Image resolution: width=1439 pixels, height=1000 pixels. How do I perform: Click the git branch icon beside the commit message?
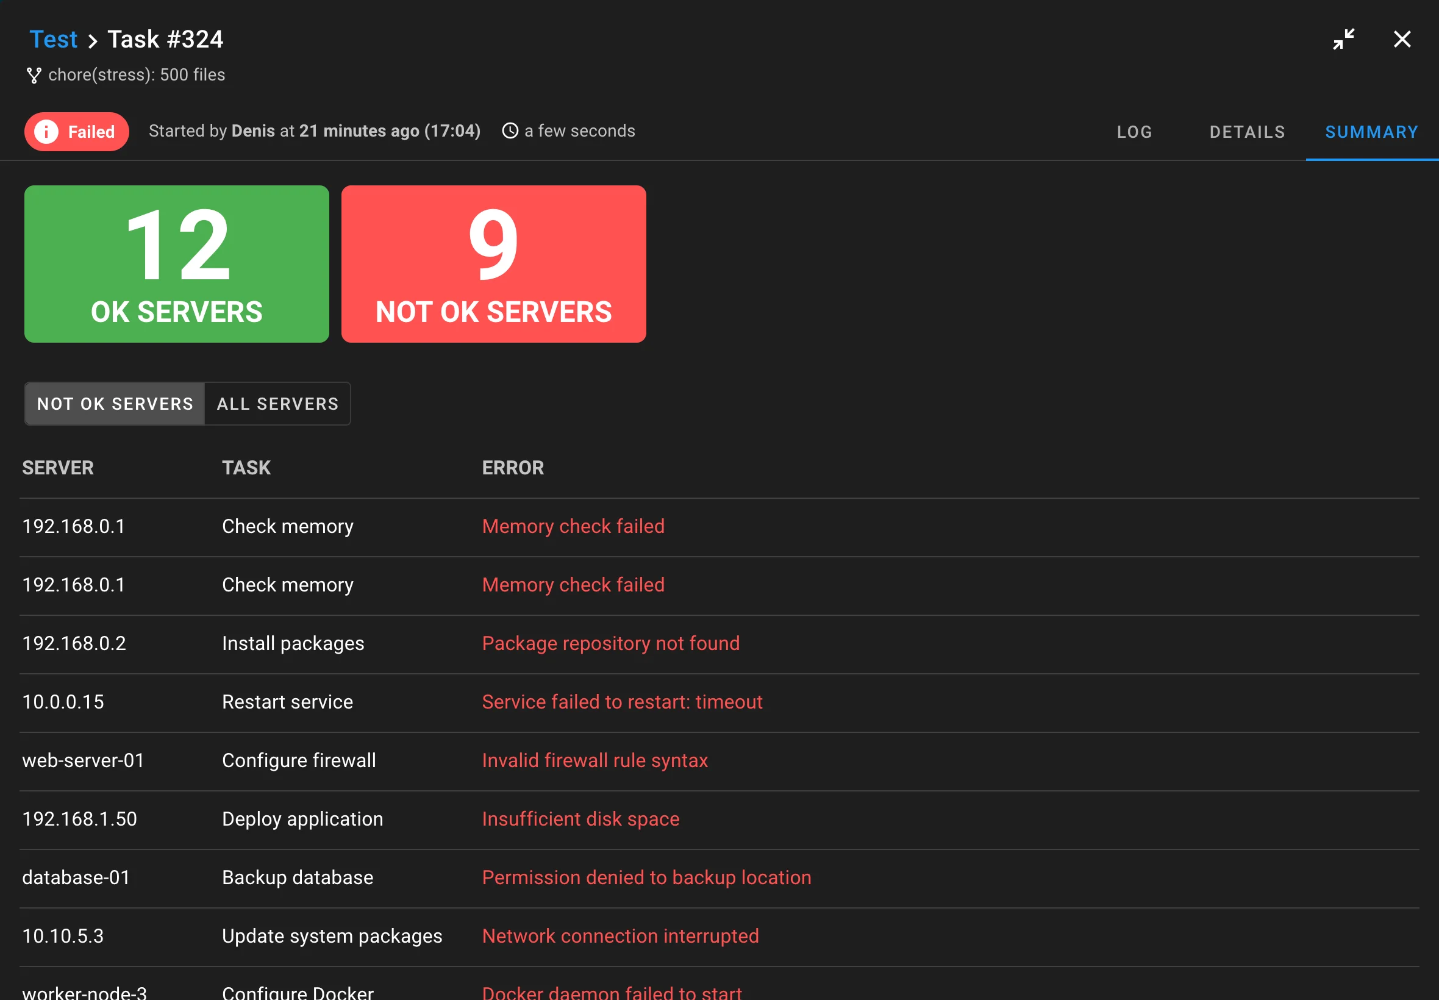pyautogui.click(x=34, y=75)
